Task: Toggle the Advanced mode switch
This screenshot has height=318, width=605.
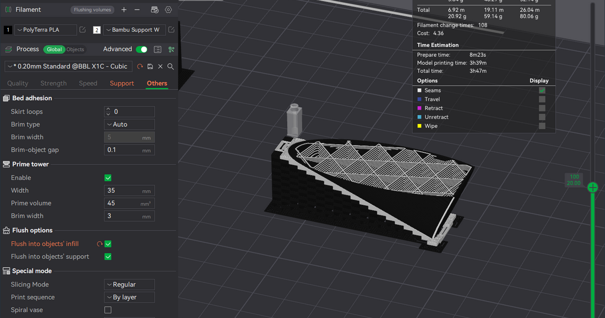Action: tap(141, 49)
